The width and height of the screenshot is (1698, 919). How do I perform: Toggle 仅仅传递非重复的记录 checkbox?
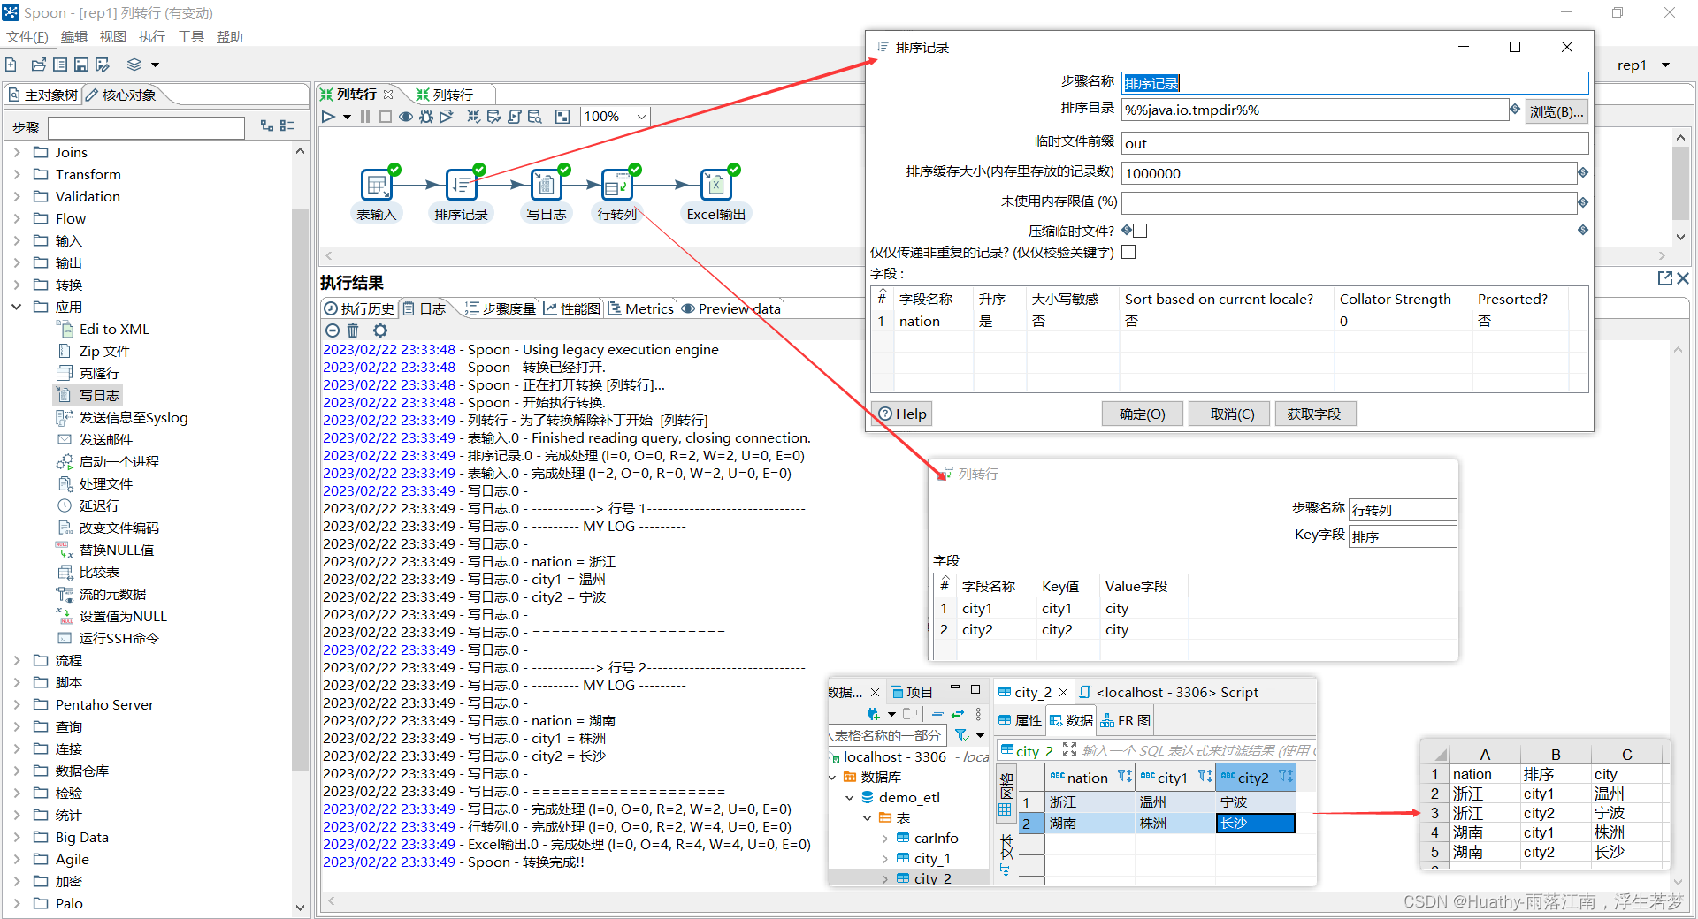point(1128,252)
